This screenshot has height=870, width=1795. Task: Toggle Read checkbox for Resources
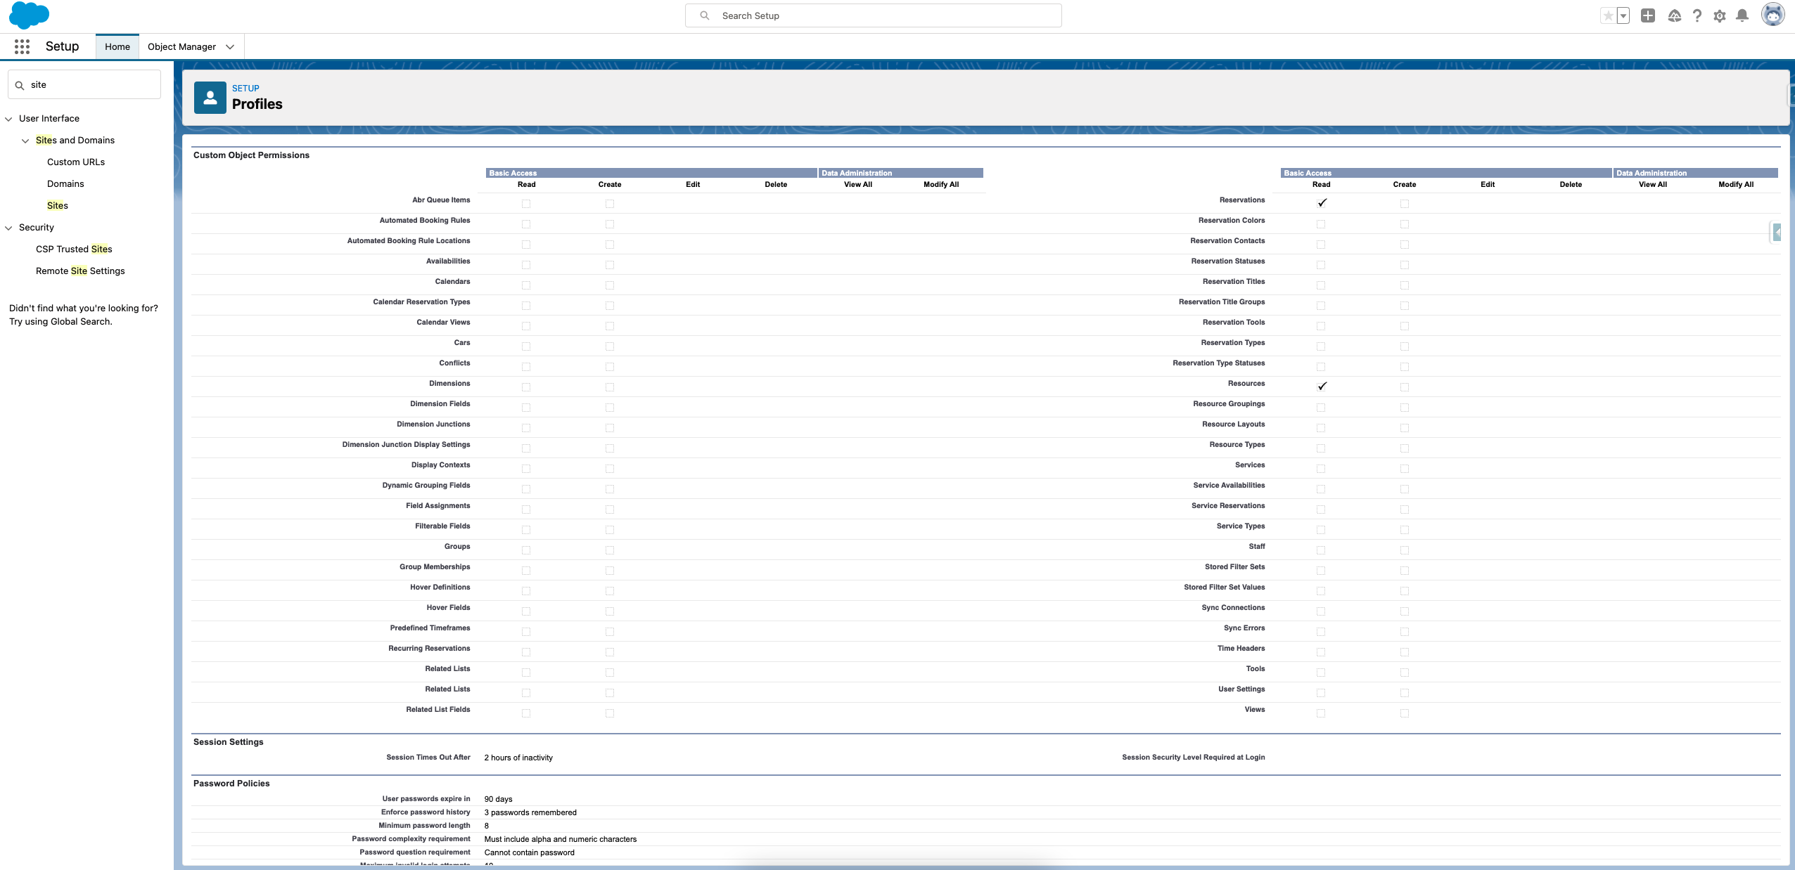point(1322,387)
